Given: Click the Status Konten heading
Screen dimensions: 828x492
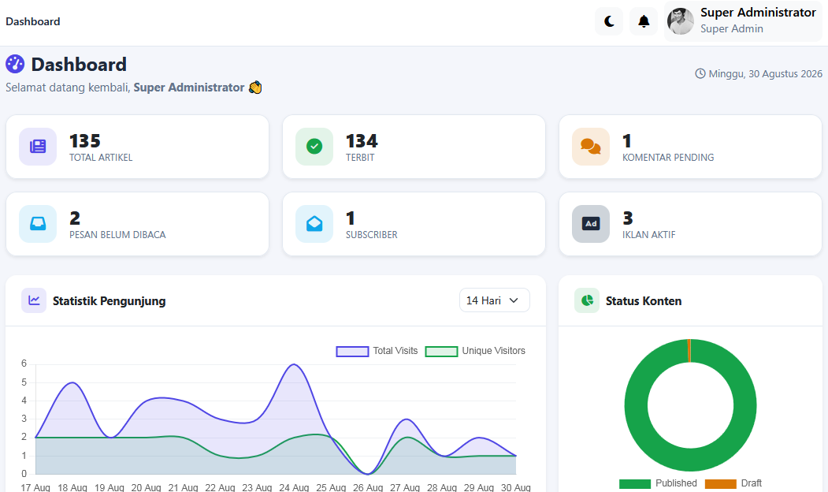Looking at the screenshot, I should 643,300.
